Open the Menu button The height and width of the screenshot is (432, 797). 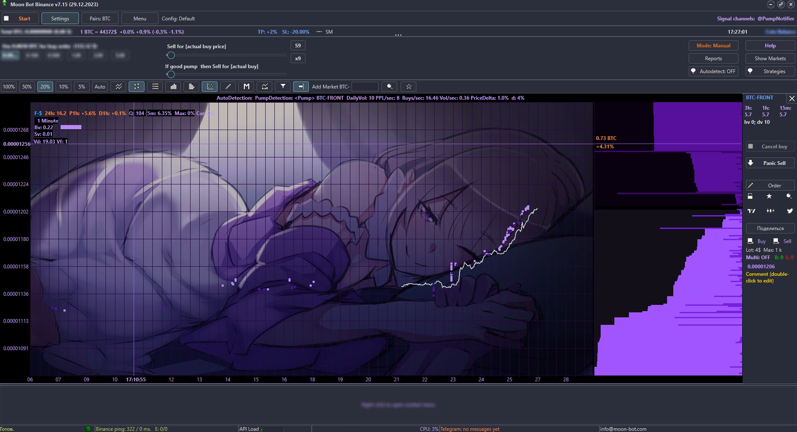(x=140, y=18)
